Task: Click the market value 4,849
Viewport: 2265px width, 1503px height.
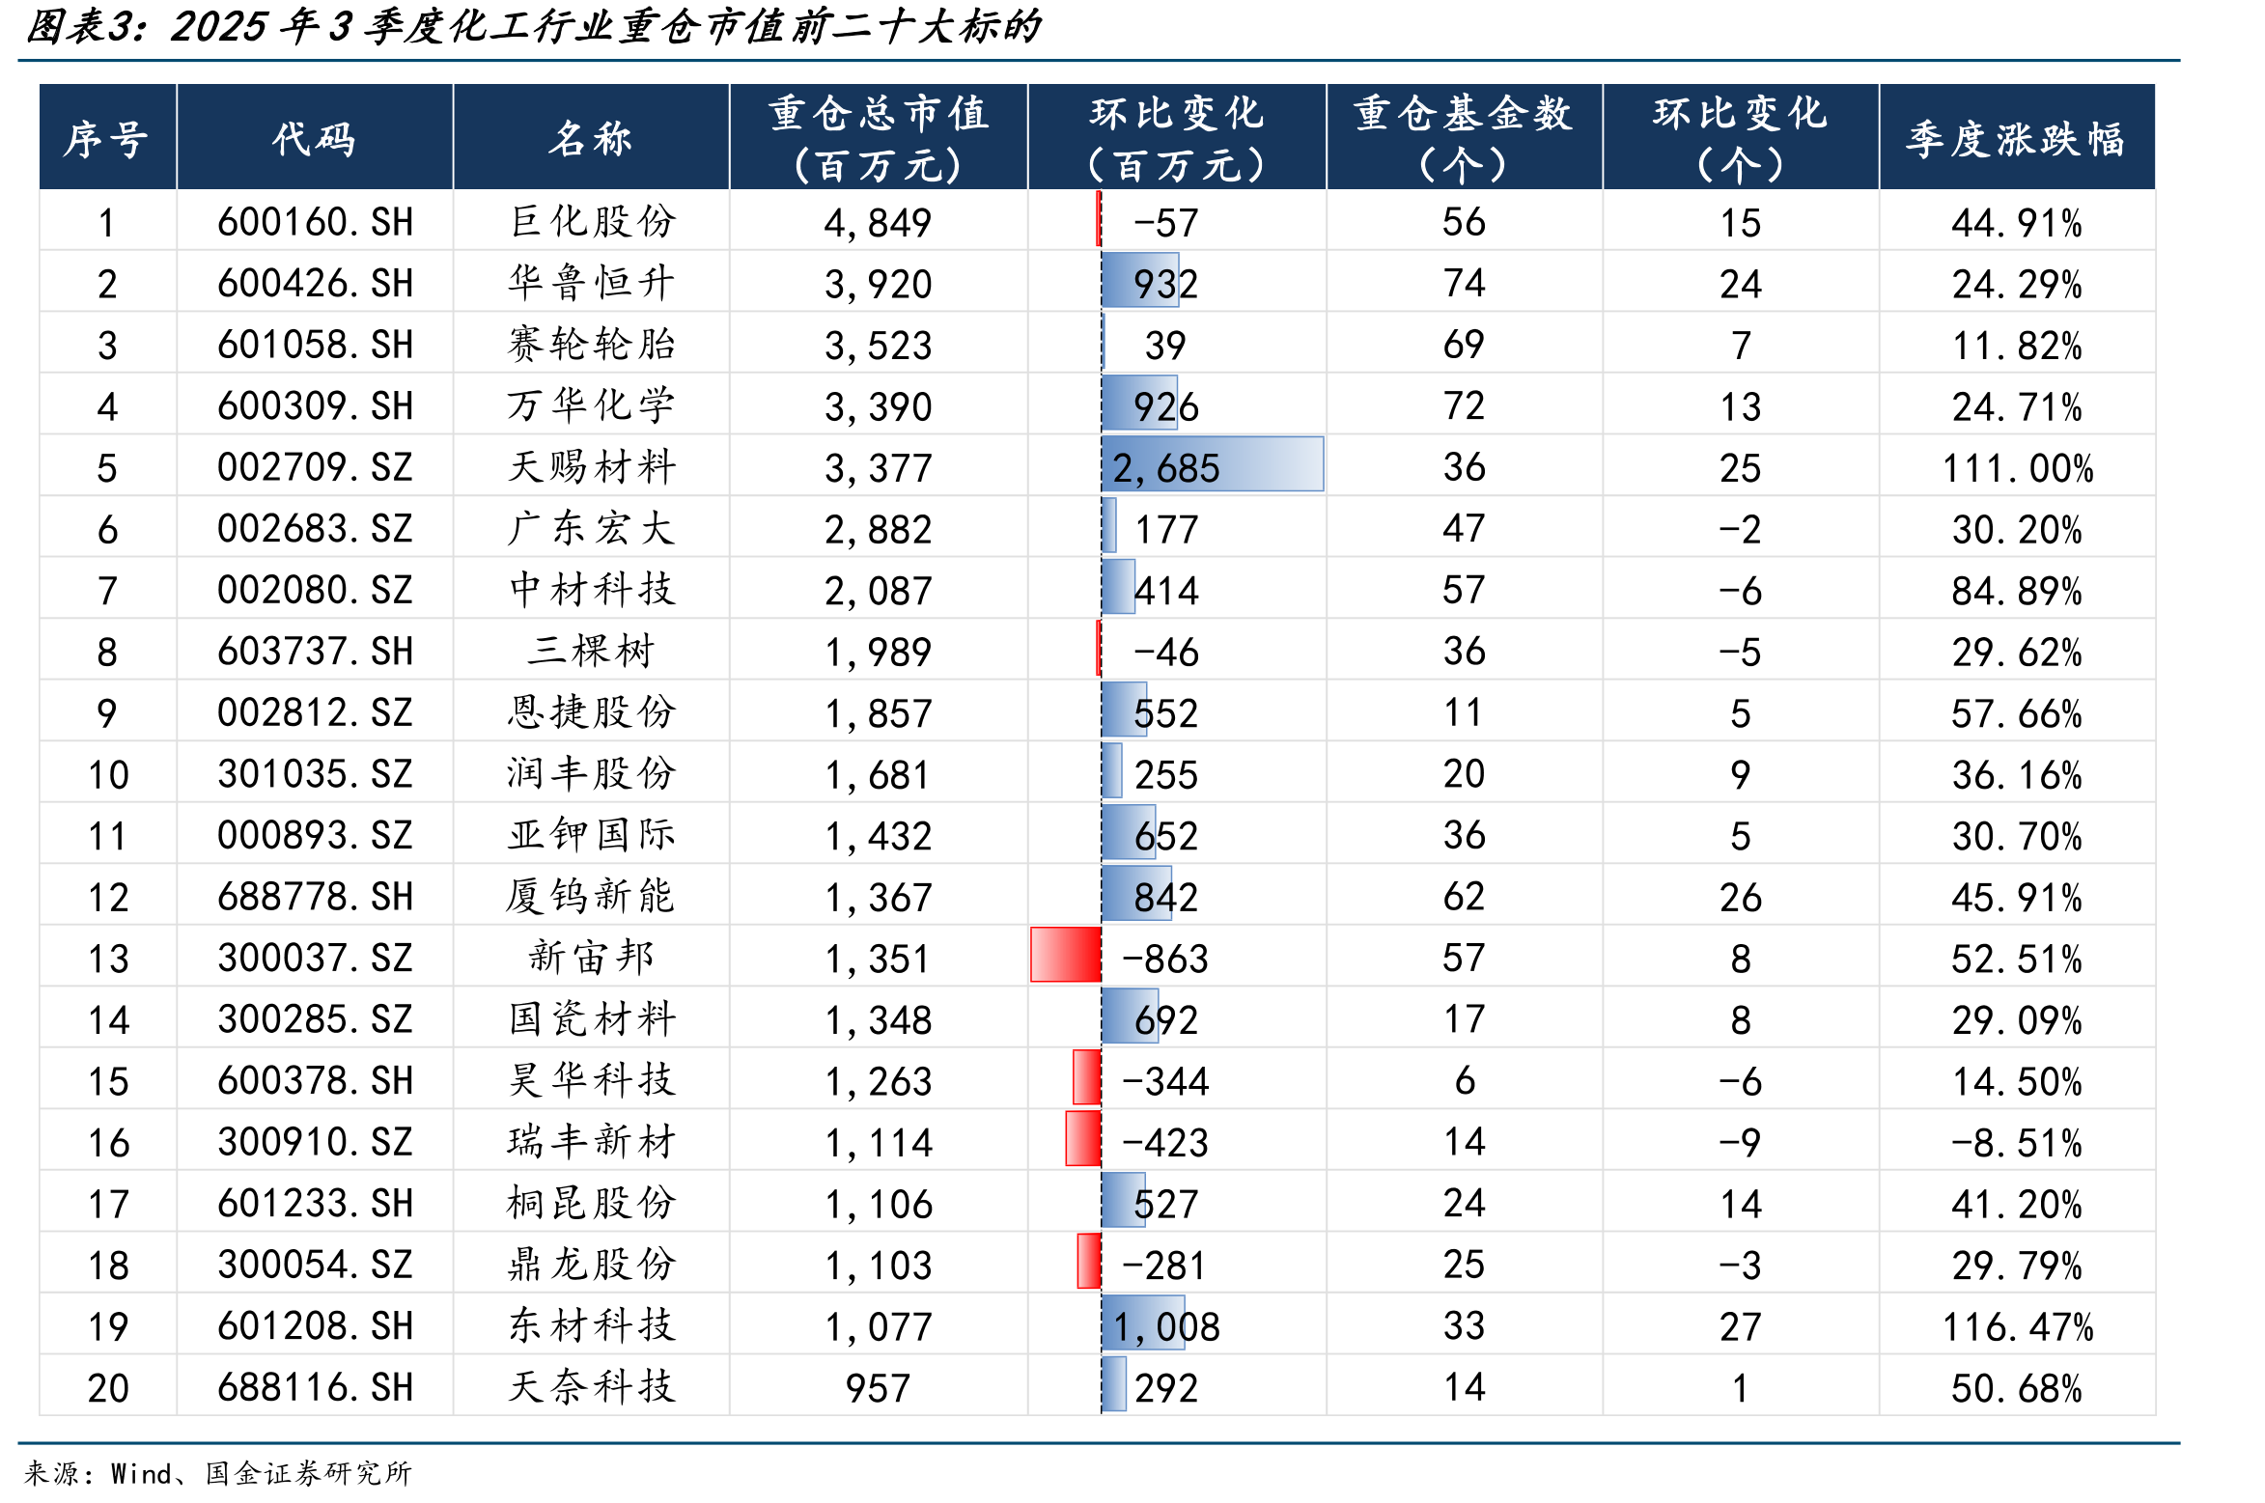Action: pyautogui.click(x=879, y=223)
